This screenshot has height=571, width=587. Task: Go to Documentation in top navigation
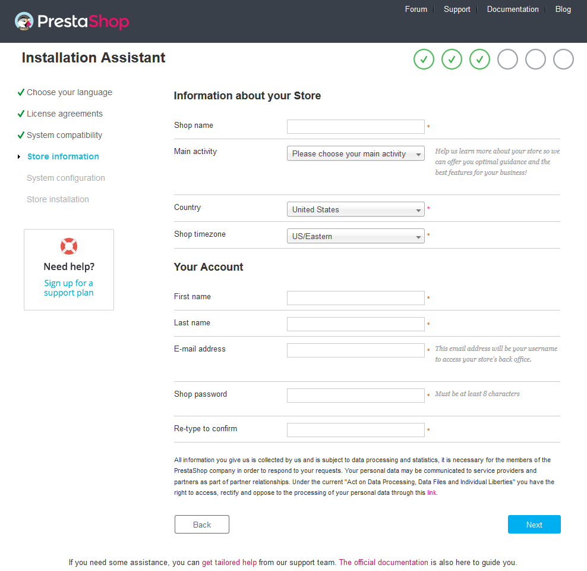513,9
